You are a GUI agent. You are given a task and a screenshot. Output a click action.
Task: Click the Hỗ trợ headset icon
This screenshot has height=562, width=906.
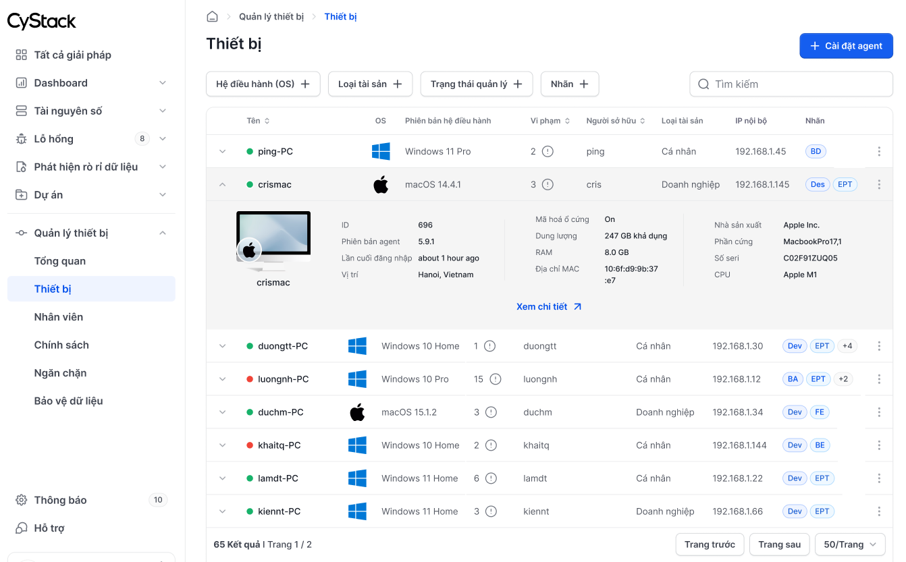pyautogui.click(x=21, y=528)
